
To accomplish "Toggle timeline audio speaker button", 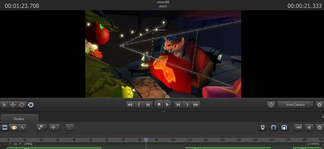I will (x=309, y=128).
